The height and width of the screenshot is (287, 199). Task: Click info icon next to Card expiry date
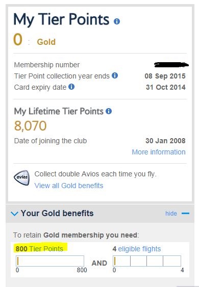pyautogui.click(x=71, y=87)
